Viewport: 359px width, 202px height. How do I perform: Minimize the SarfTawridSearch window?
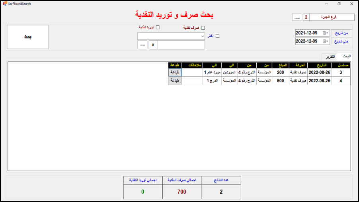tap(326, 4)
